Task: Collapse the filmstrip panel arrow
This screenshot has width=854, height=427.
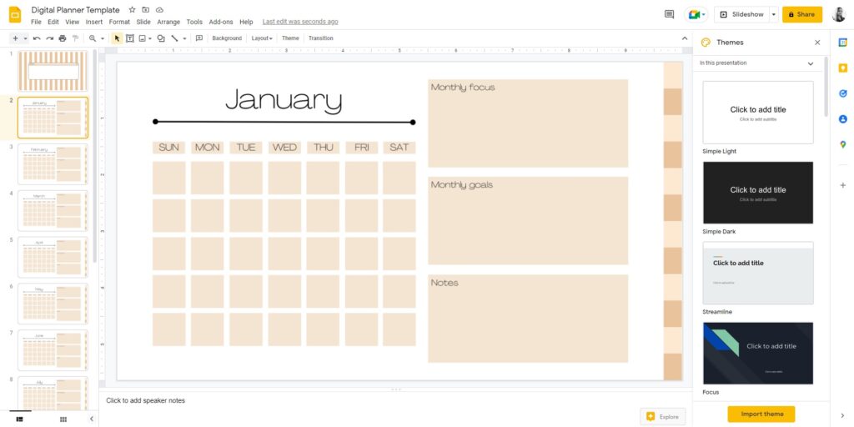Action: click(93, 419)
